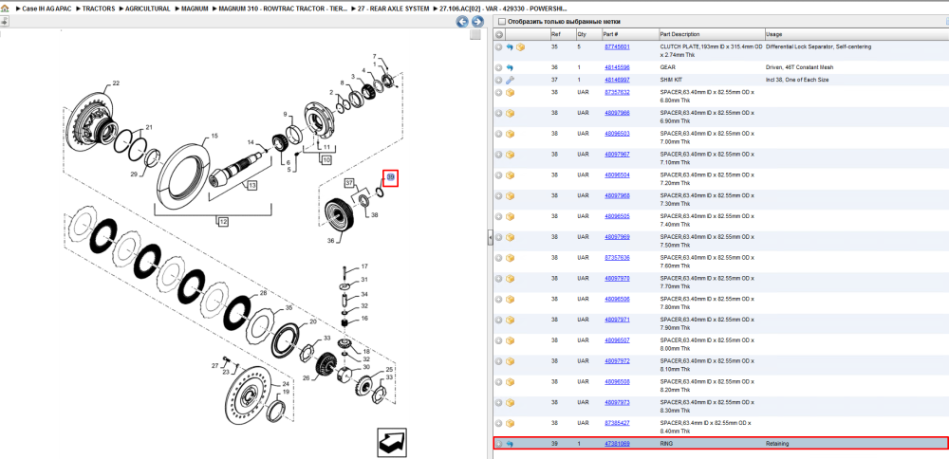This screenshot has height=459, width=949.
Task: Click the box icon for spacer 87357632
Action: [x=510, y=93]
